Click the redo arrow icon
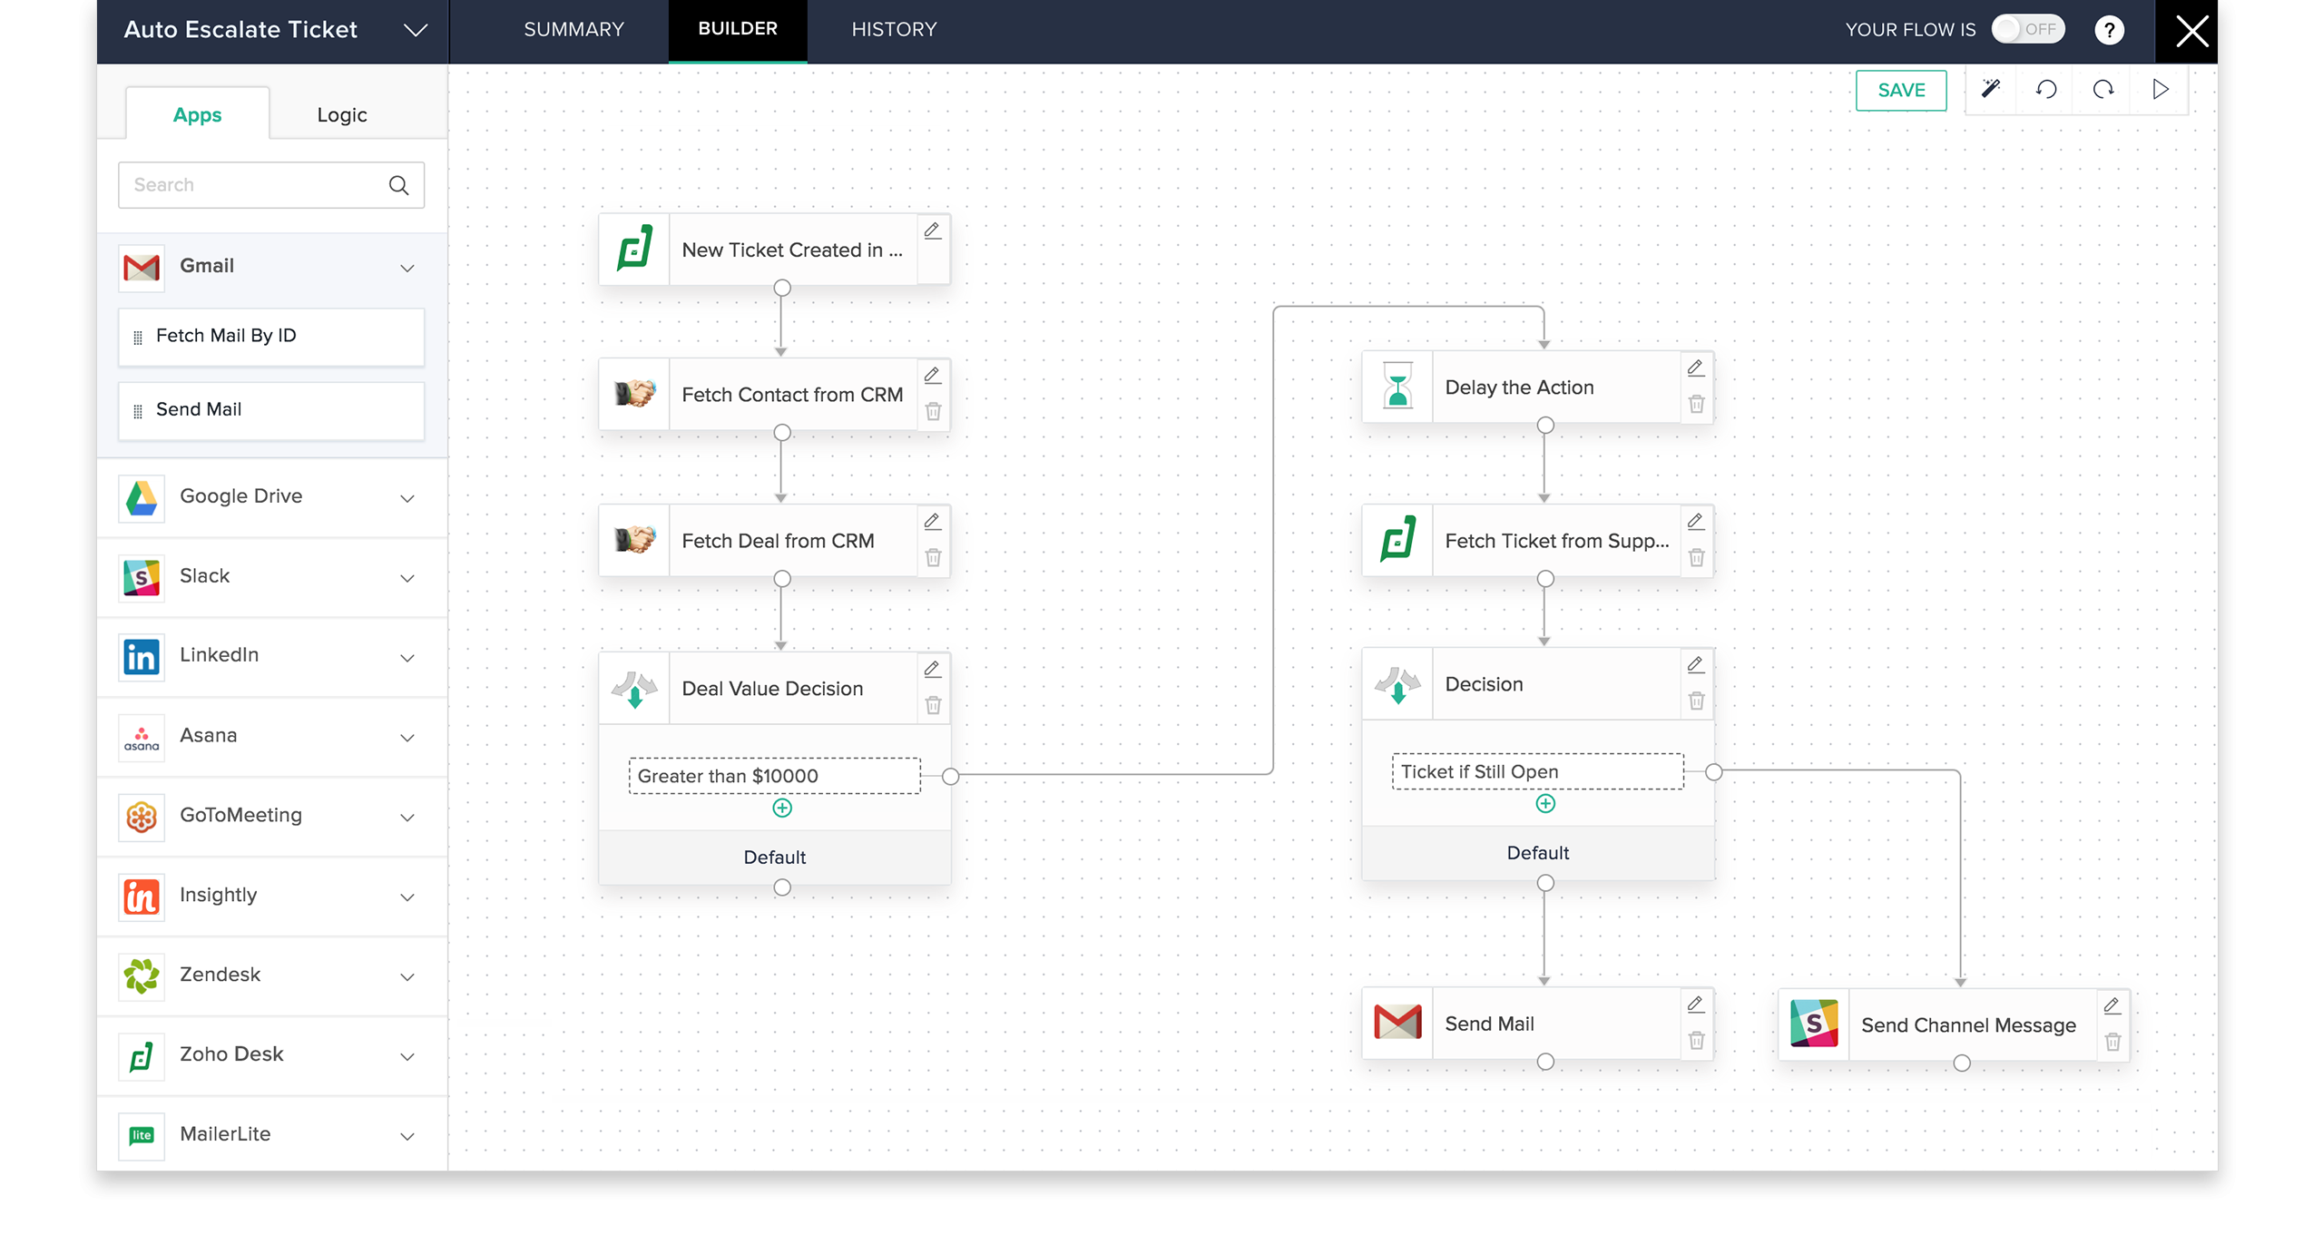 pyautogui.click(x=2103, y=89)
